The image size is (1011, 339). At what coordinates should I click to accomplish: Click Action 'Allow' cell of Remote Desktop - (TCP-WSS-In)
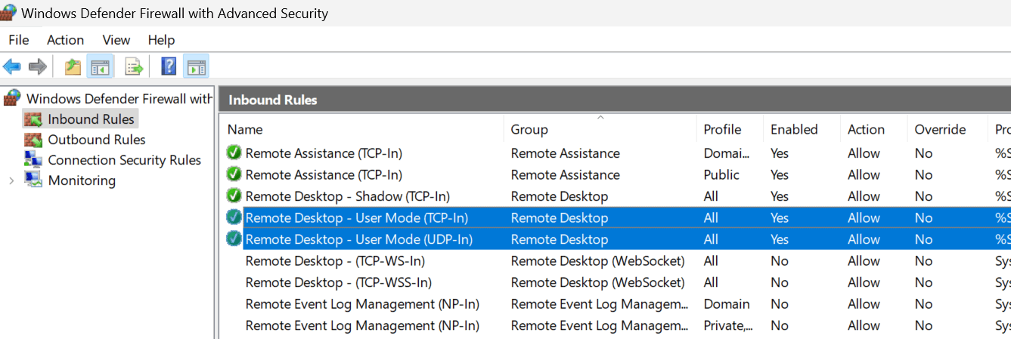click(864, 282)
